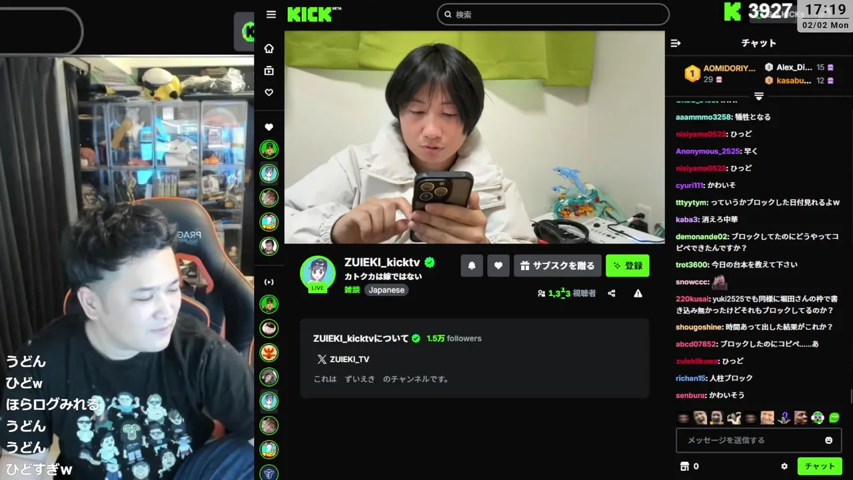The image size is (853, 480).
Task: Select the 雑談 category link
Action: (352, 290)
